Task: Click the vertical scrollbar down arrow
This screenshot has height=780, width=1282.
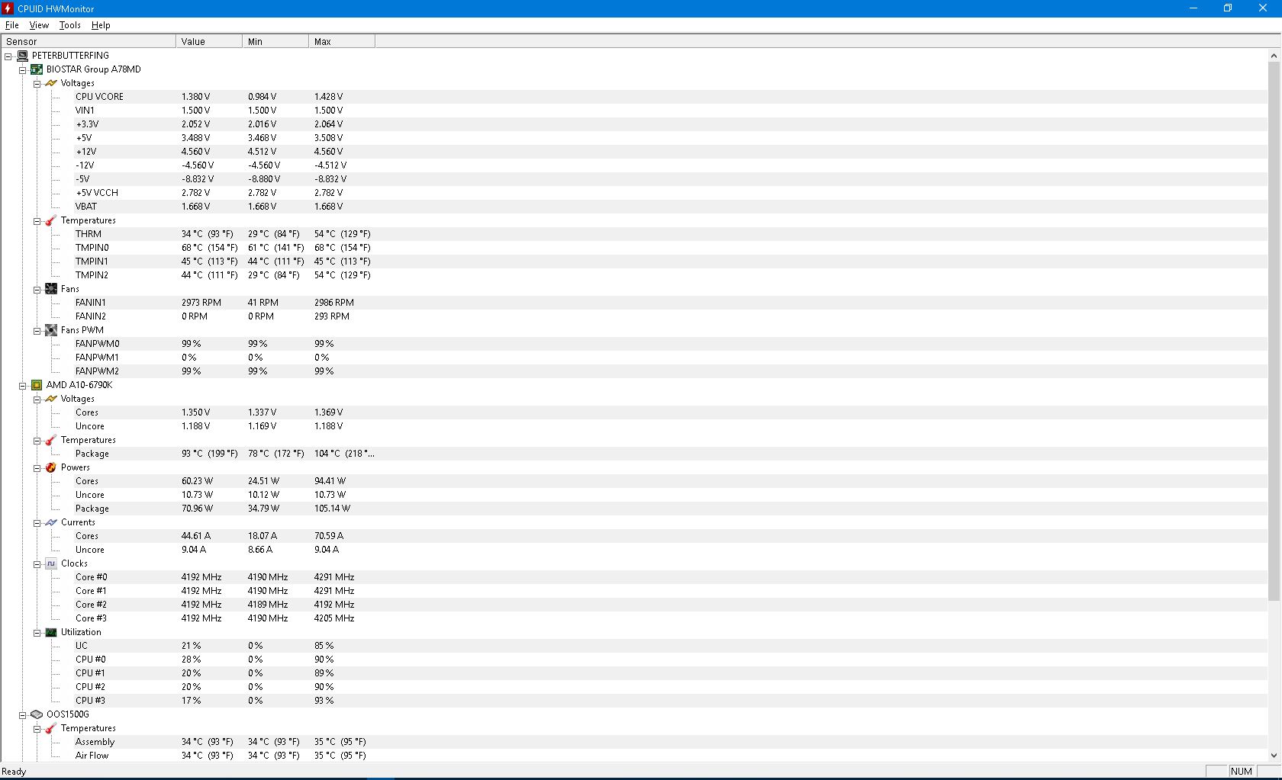Action: pyautogui.click(x=1274, y=755)
